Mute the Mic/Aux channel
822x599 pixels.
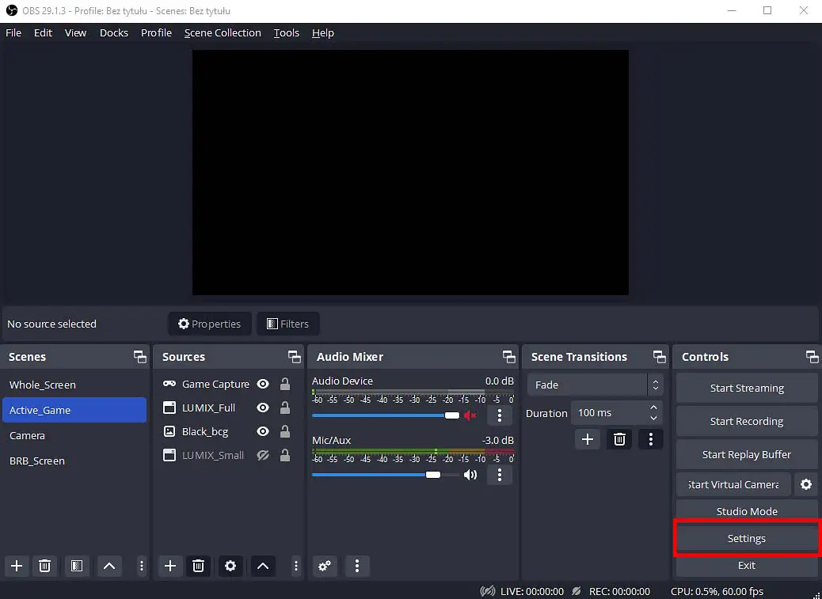coord(470,475)
